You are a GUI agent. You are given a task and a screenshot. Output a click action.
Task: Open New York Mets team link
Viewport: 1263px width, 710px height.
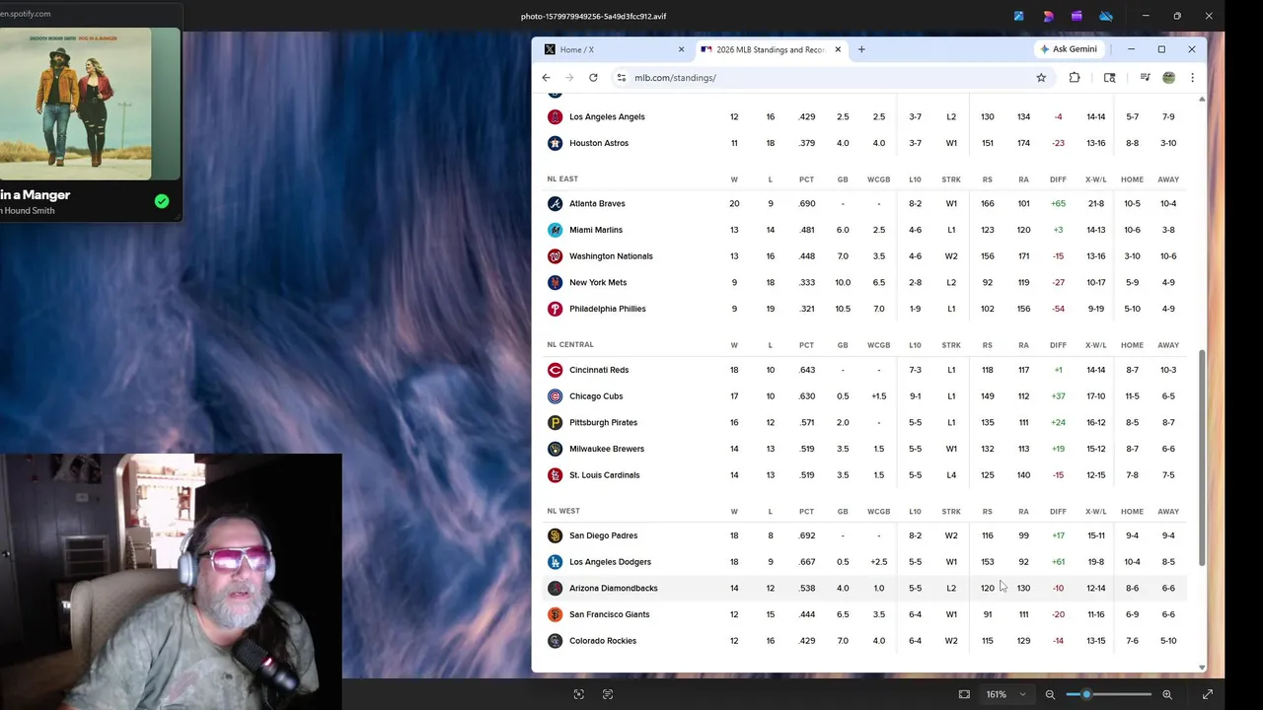tap(598, 282)
